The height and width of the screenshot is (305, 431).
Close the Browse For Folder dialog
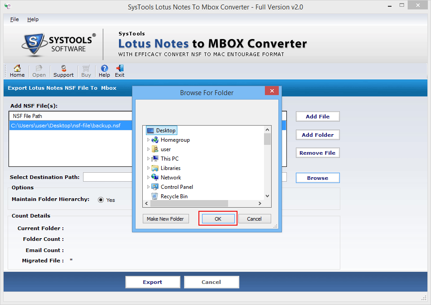(x=272, y=91)
